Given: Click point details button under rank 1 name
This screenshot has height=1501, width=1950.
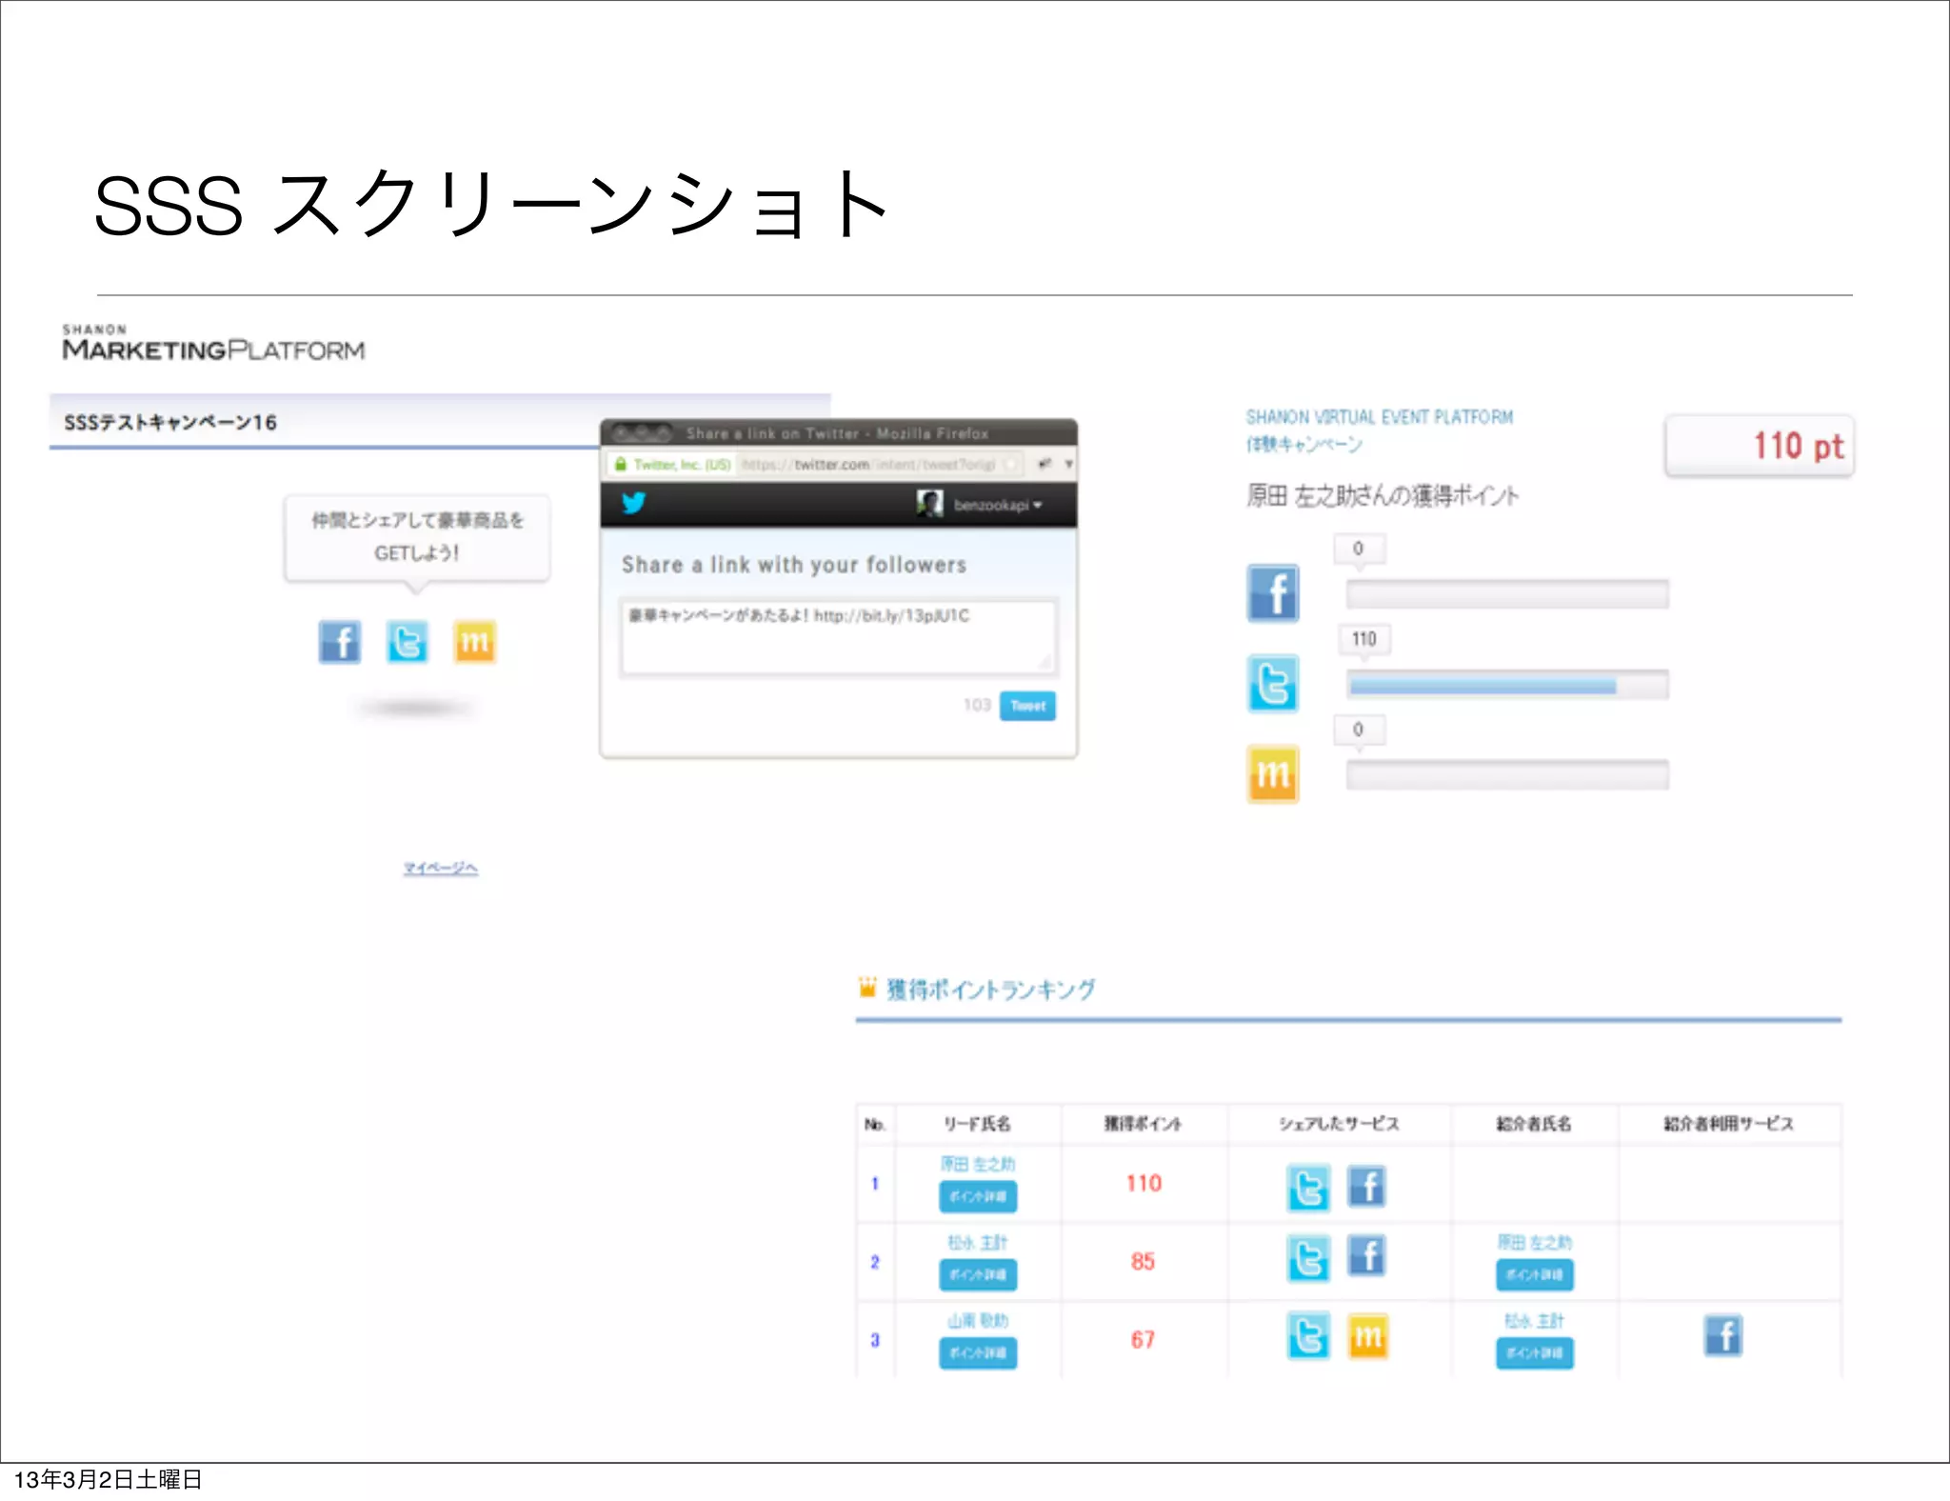Looking at the screenshot, I should click(978, 1196).
